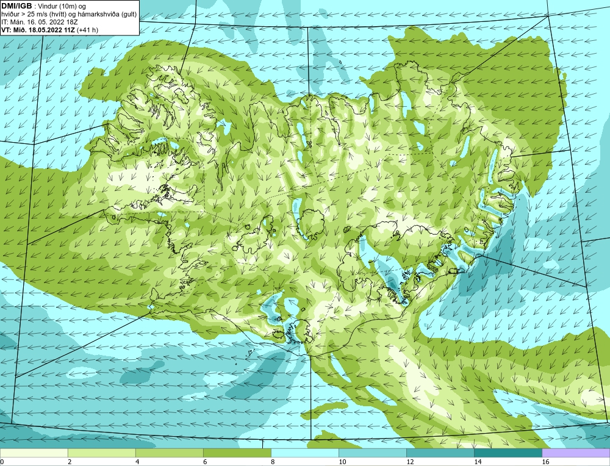
Task: Click the 'Vindur (10m) og' heading text
Action: coord(63,6)
